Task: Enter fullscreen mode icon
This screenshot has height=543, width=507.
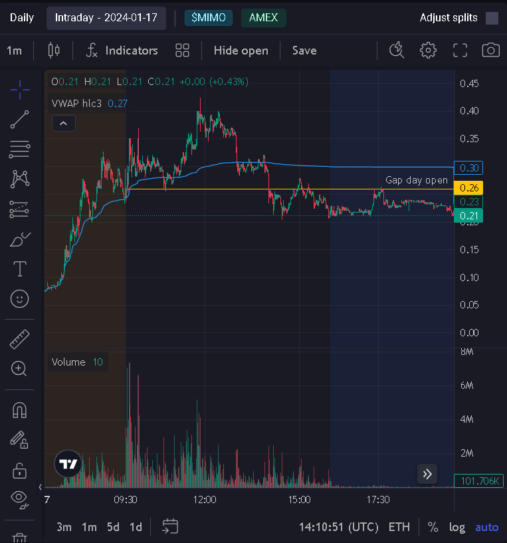Action: click(460, 51)
